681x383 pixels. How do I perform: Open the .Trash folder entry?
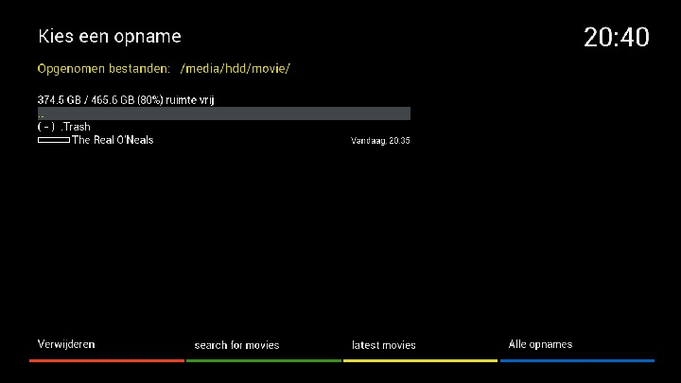point(76,127)
